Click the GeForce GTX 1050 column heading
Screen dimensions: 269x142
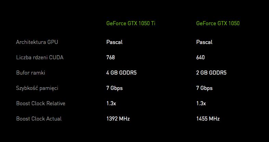tap(218, 23)
